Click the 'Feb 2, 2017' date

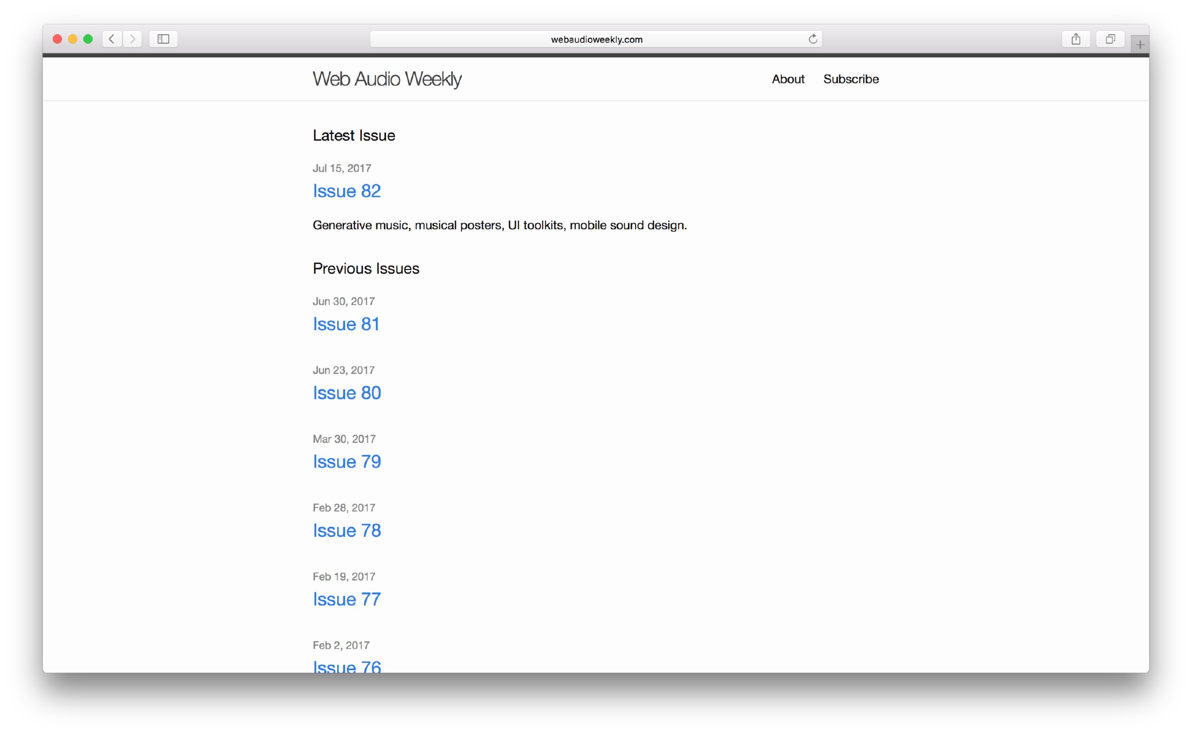tap(341, 645)
